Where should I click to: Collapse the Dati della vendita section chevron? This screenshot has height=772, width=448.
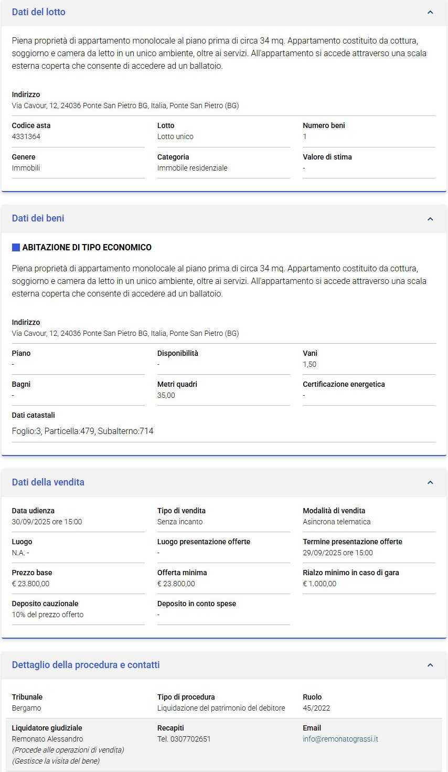tap(430, 482)
